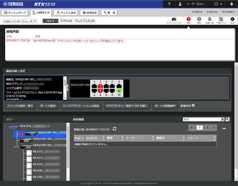
Task: Open the 履歴 history icon
Action: click(199, 20)
